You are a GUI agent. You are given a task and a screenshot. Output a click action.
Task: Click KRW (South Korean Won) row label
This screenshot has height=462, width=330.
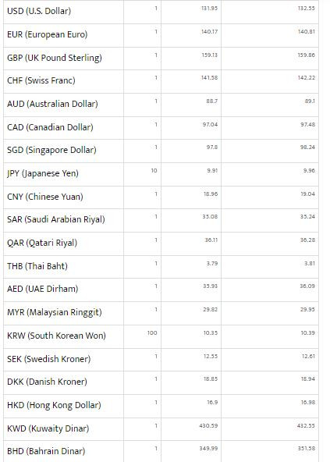click(x=56, y=336)
